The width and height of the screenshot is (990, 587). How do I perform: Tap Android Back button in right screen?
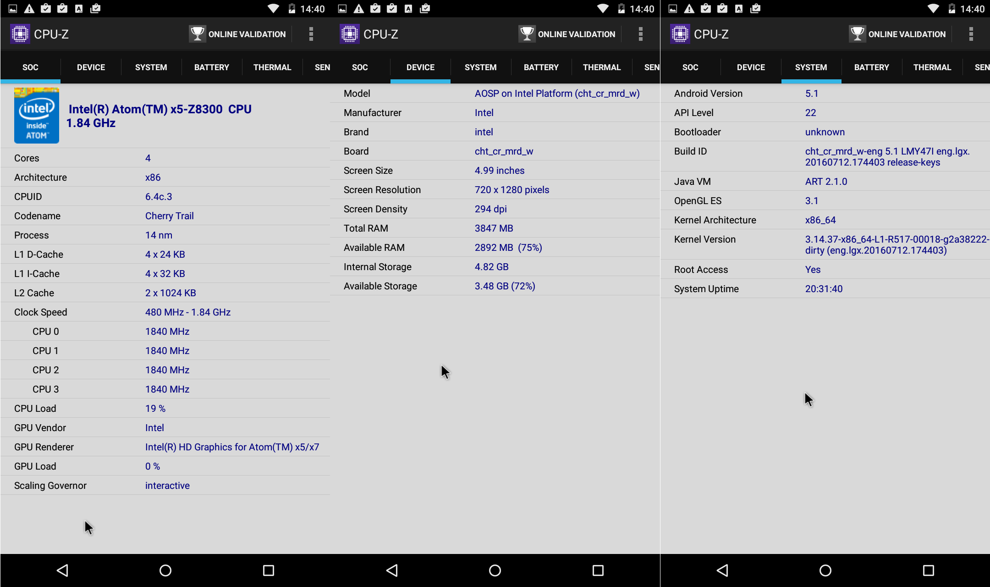[722, 570]
